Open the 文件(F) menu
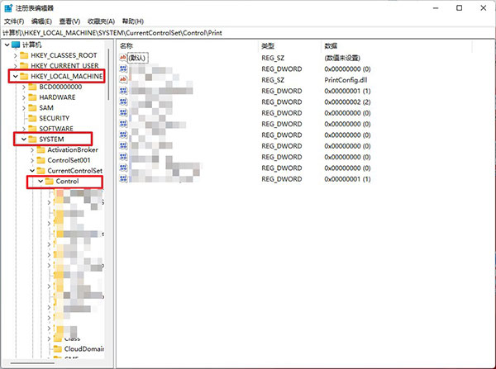Viewport: 496px width, 369px height. (x=16, y=21)
